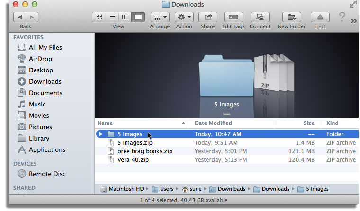This screenshot has height=211, width=360.
Task: Click the Cover Flow resize handle
Action: pos(226,114)
